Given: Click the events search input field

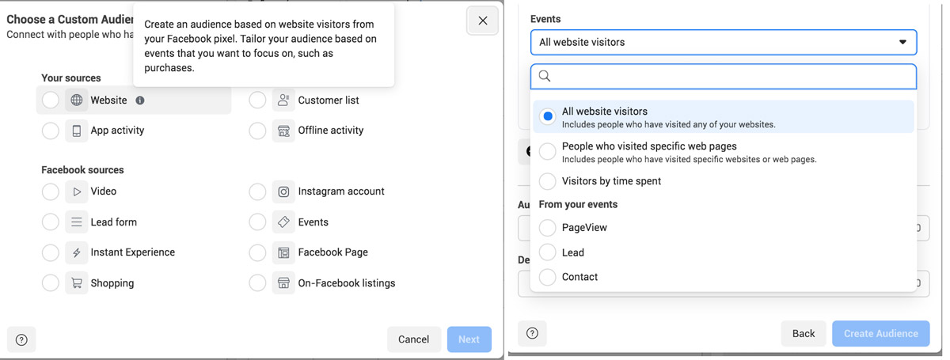Looking at the screenshot, I should [724, 76].
